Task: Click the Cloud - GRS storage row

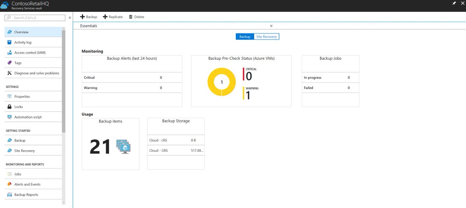Action: coord(176,151)
